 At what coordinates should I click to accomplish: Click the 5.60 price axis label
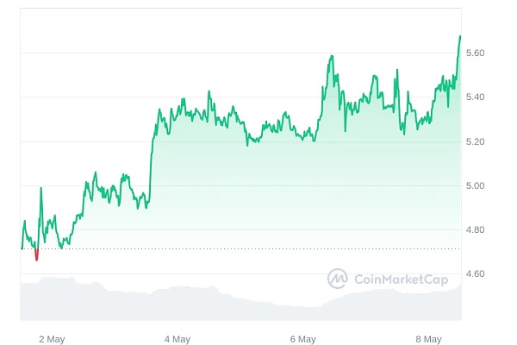pyautogui.click(x=476, y=53)
